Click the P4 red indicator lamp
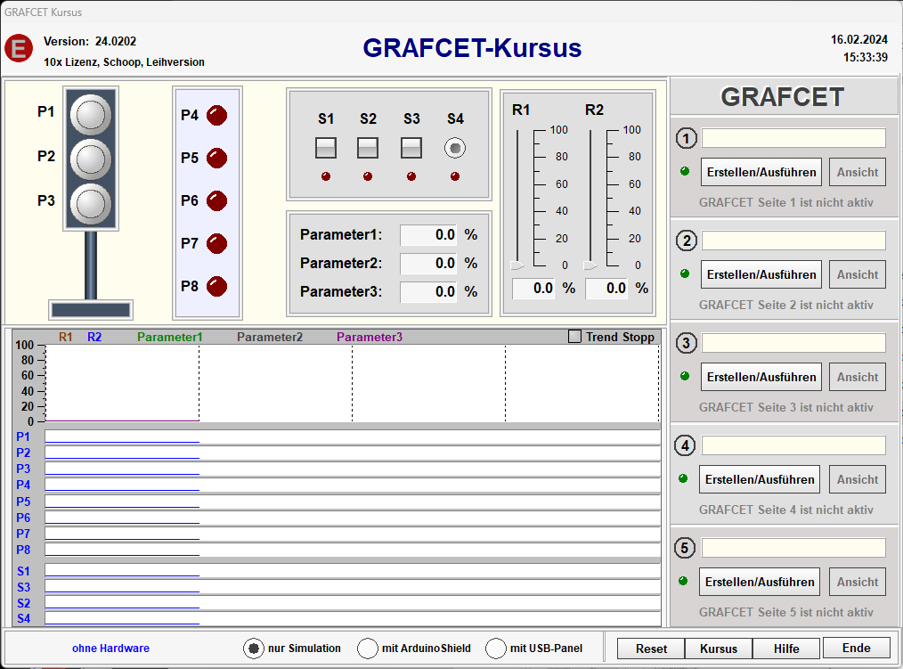This screenshot has height=669, width=903. [x=217, y=115]
